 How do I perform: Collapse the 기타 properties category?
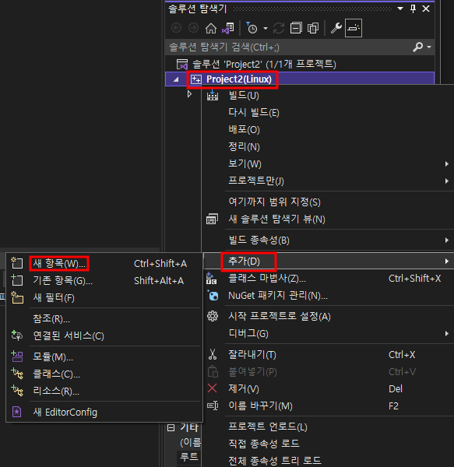click(171, 428)
